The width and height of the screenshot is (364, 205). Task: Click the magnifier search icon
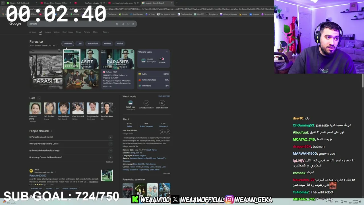[133, 24]
